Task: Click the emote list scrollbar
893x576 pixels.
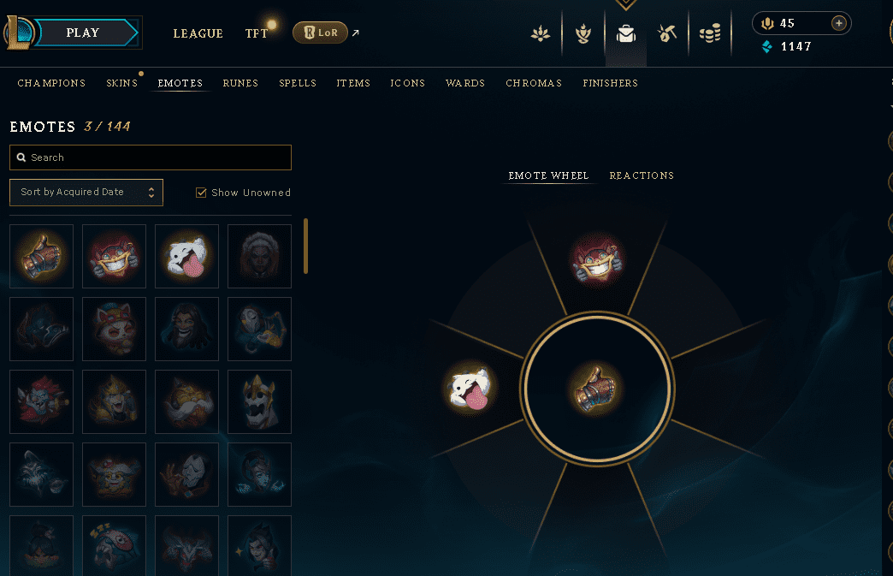Action: coord(306,246)
